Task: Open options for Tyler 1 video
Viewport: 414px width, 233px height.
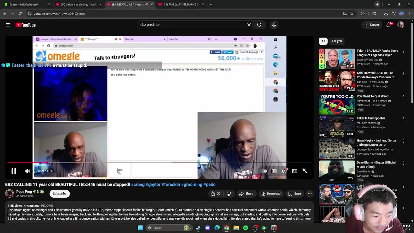Action: [404, 51]
